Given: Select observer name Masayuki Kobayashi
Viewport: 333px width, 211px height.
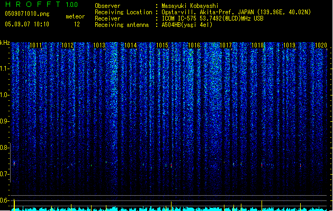Looking at the screenshot, I should tap(190, 6).
